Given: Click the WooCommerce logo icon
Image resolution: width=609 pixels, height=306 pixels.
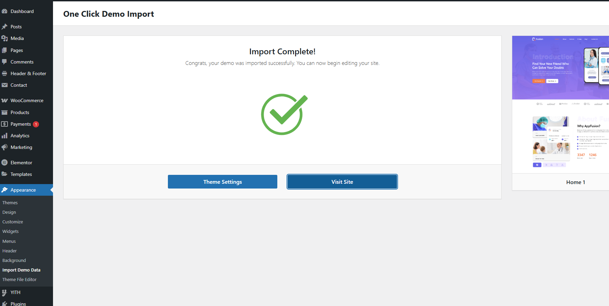Looking at the screenshot, I should [4, 100].
